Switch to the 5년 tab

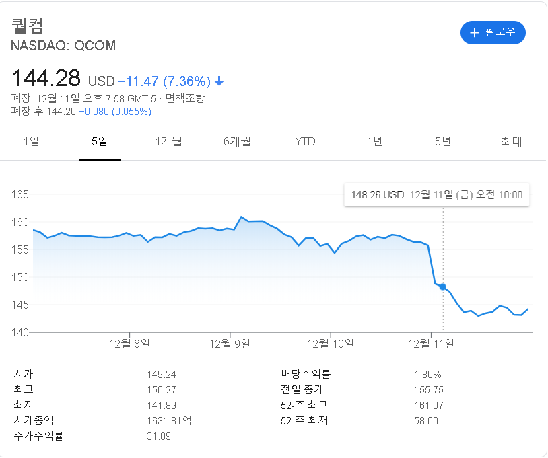(442, 141)
